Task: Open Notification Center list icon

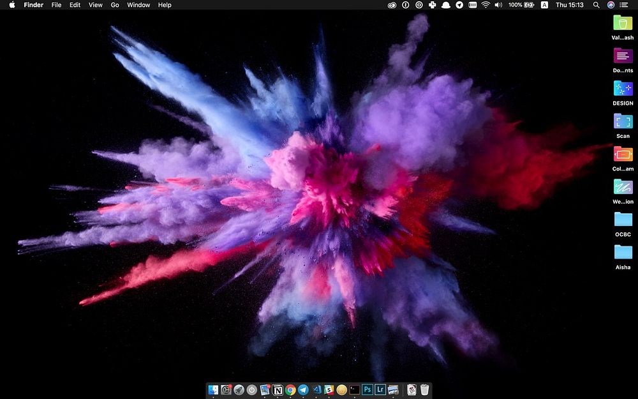Action: pyautogui.click(x=624, y=5)
